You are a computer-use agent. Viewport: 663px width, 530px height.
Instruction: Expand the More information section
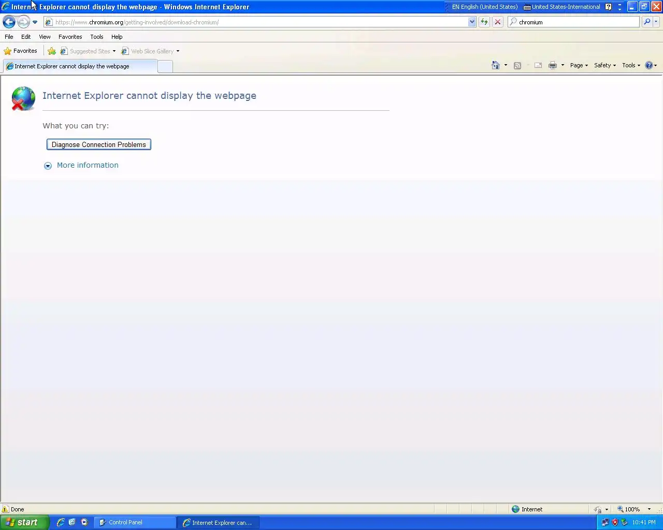coord(48,166)
